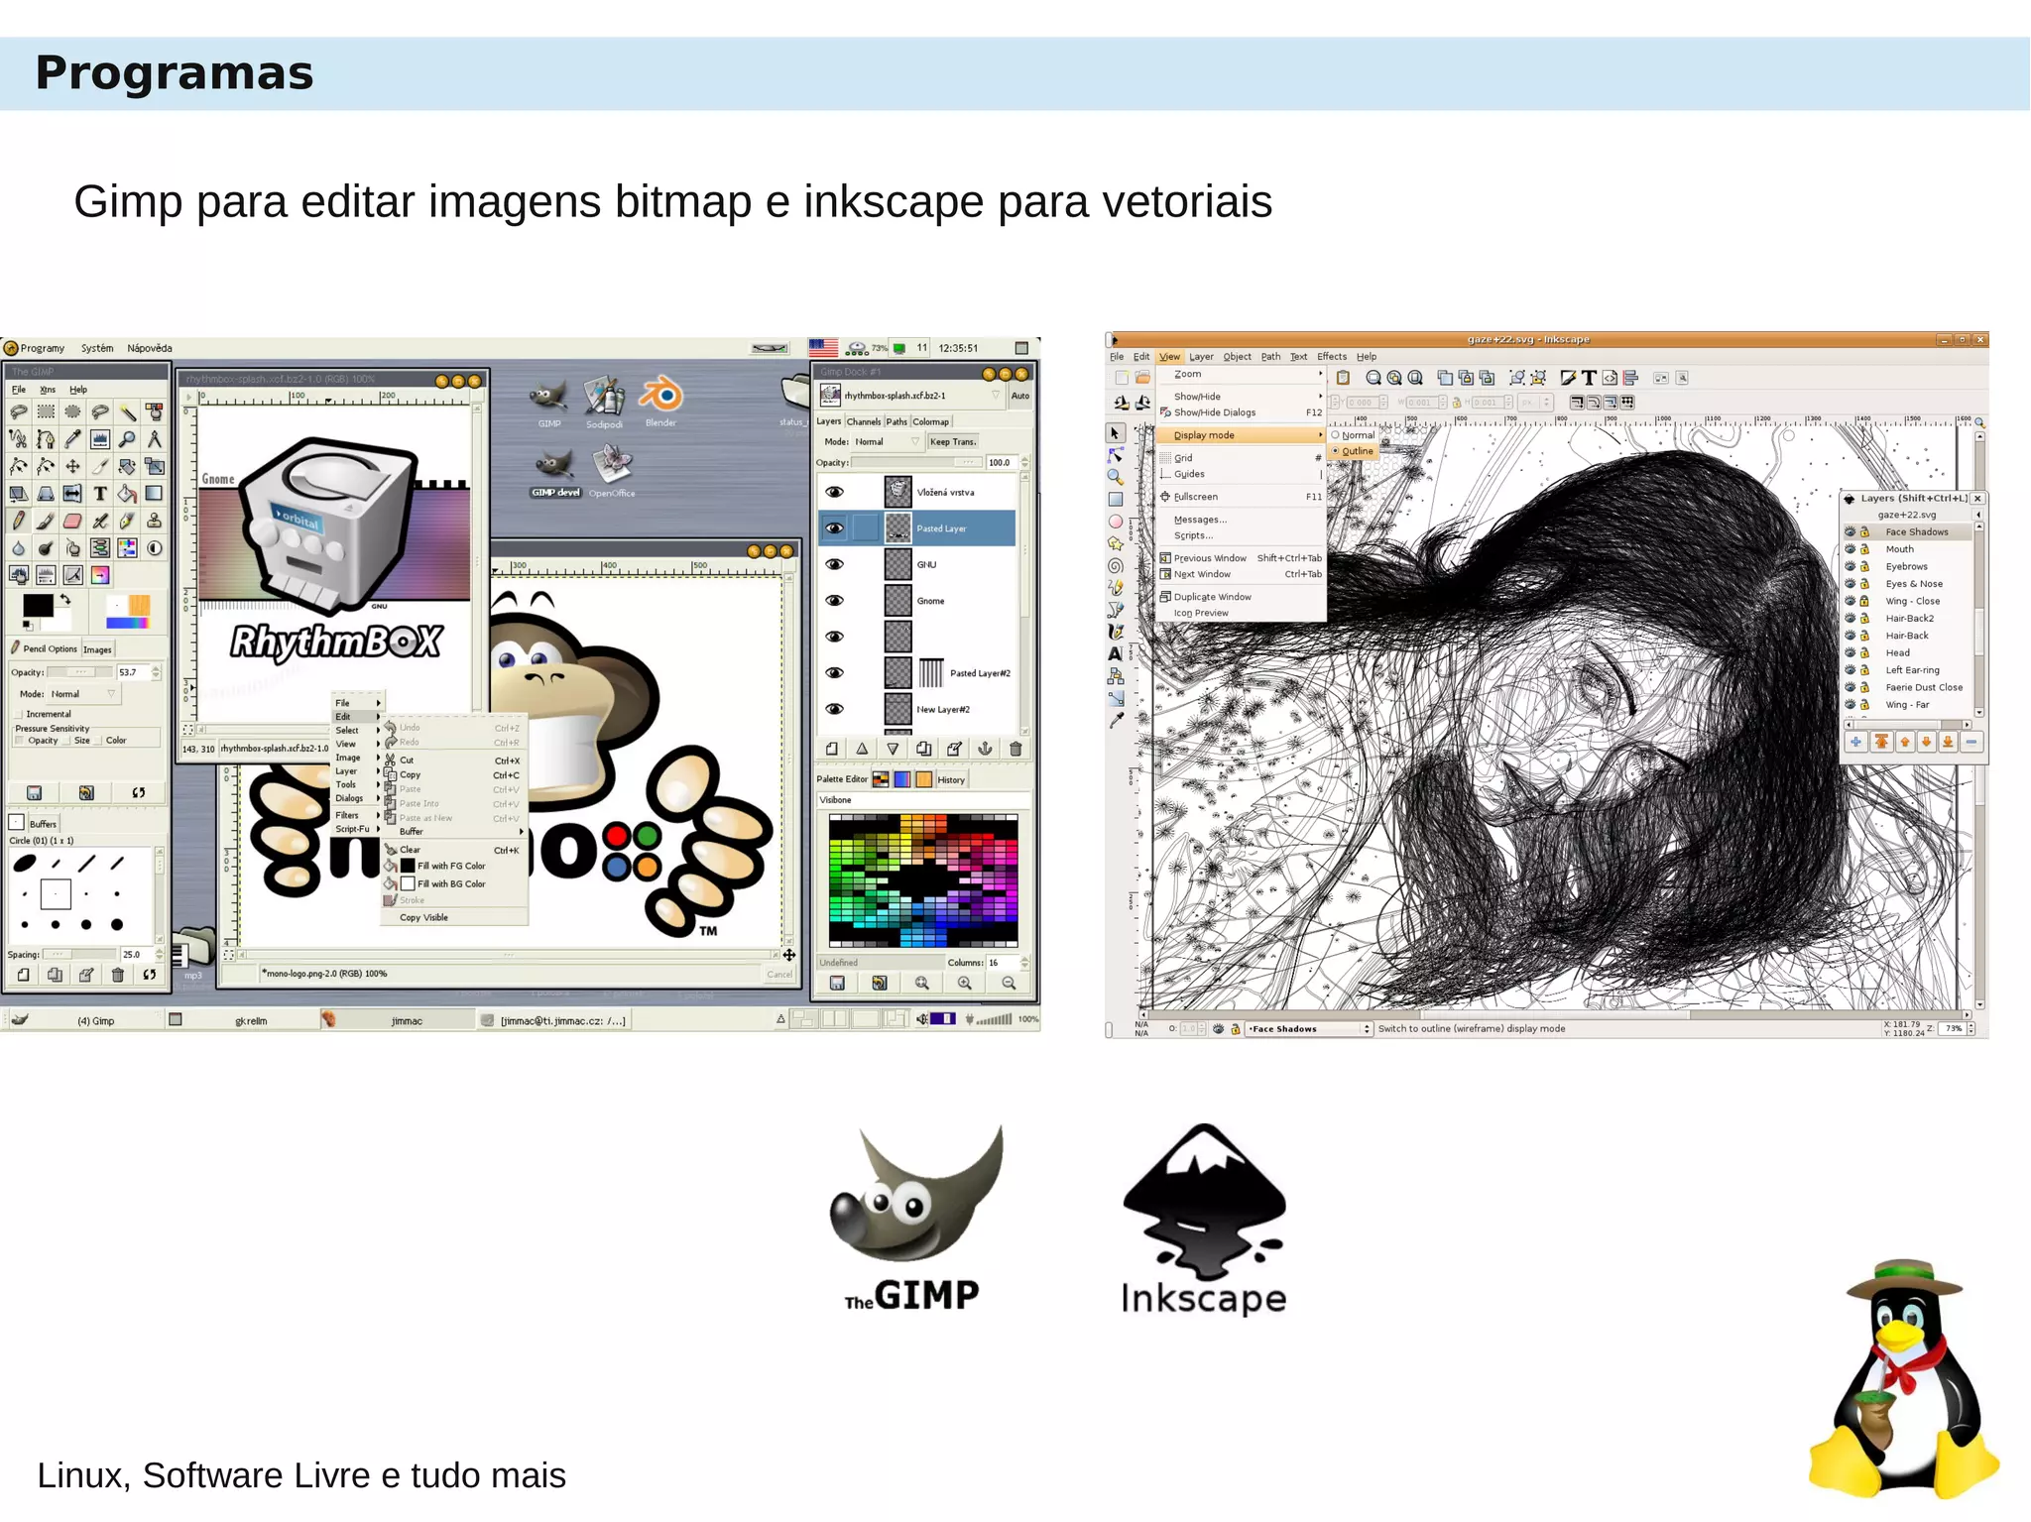The width and height of the screenshot is (2031, 1522).
Task: Select the Flip tool in GIMP toolbox
Action: pyautogui.click(x=72, y=493)
